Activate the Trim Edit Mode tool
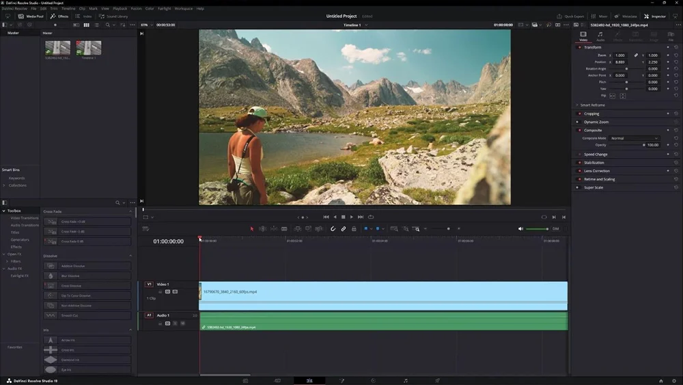683x385 pixels. click(x=263, y=229)
